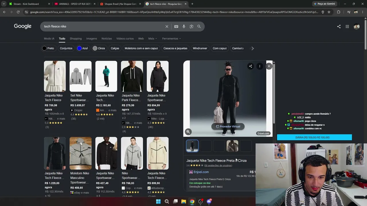Select the first product preview thumbnail
This screenshot has height=206, width=367.
tap(192, 146)
